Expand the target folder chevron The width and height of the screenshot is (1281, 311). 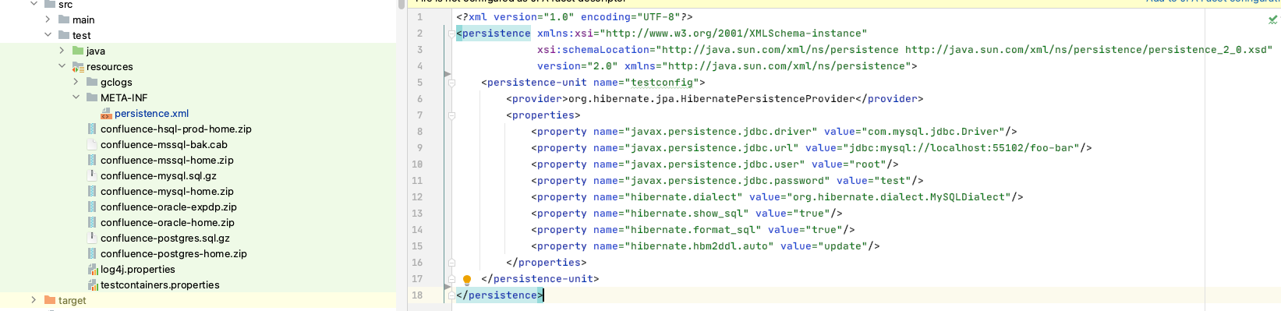[33, 300]
